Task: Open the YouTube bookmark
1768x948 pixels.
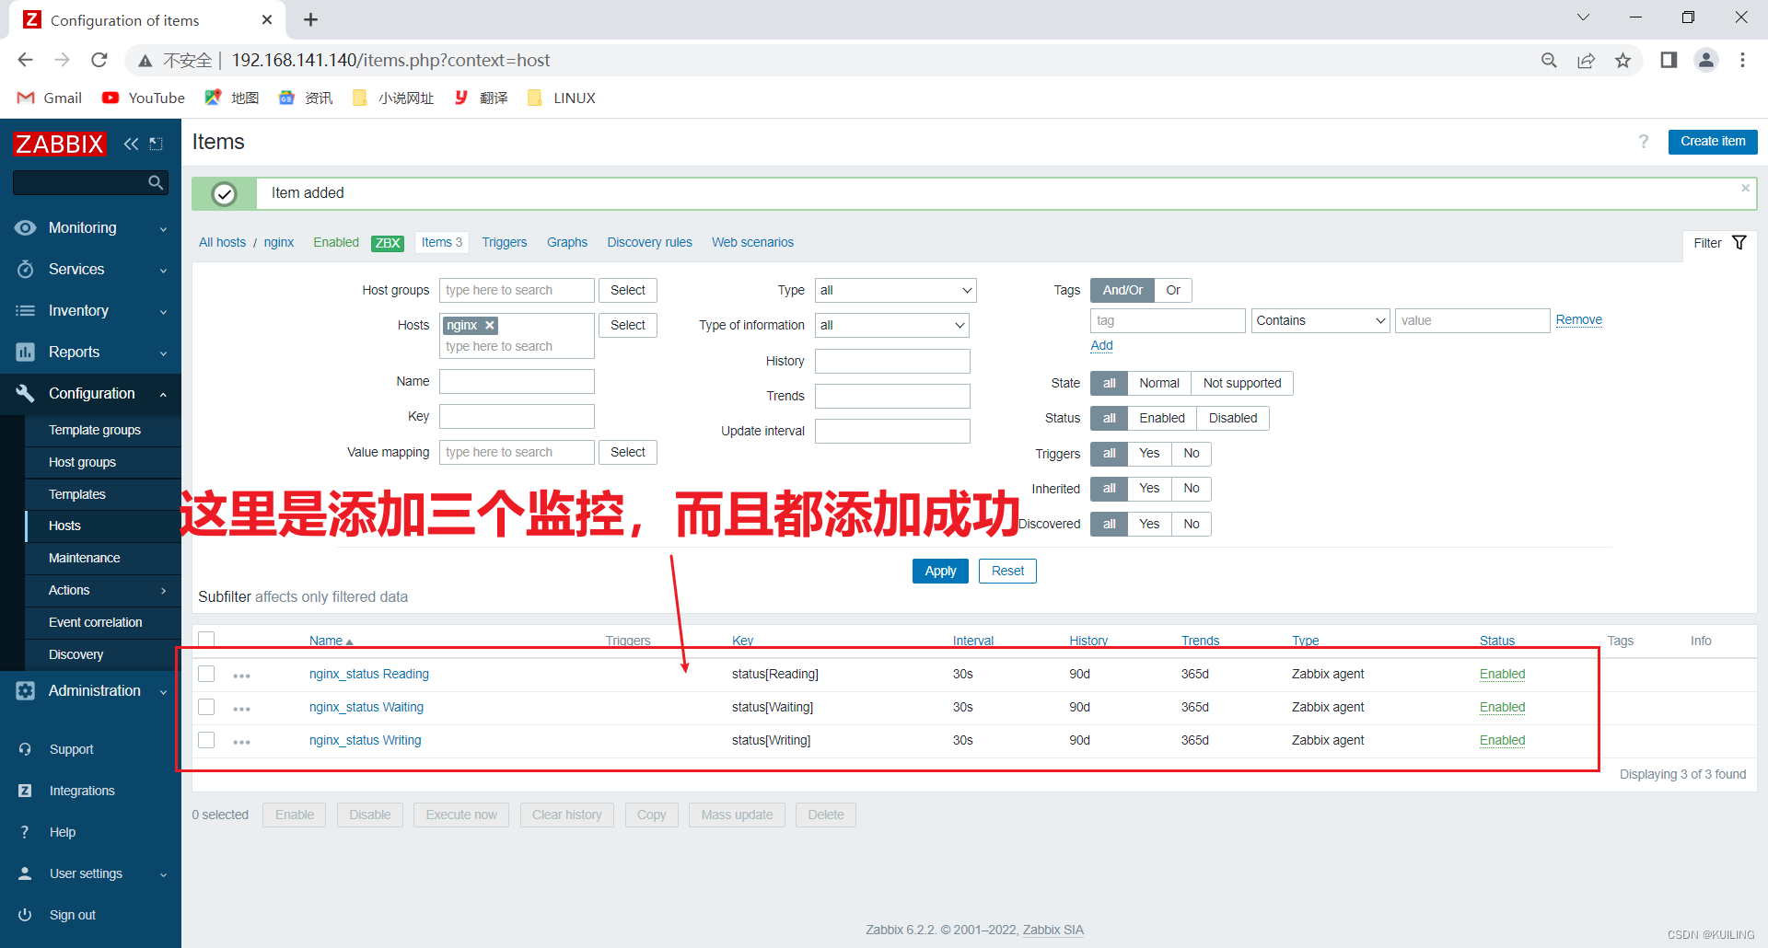Action: (144, 98)
